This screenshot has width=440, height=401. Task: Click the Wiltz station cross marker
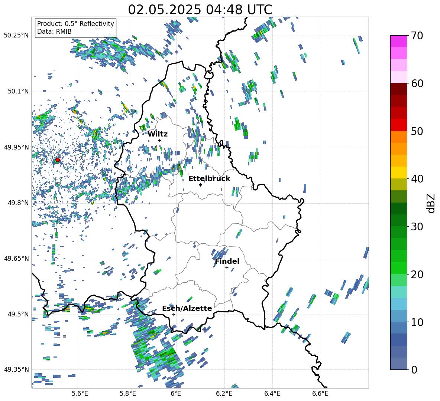tap(160, 140)
